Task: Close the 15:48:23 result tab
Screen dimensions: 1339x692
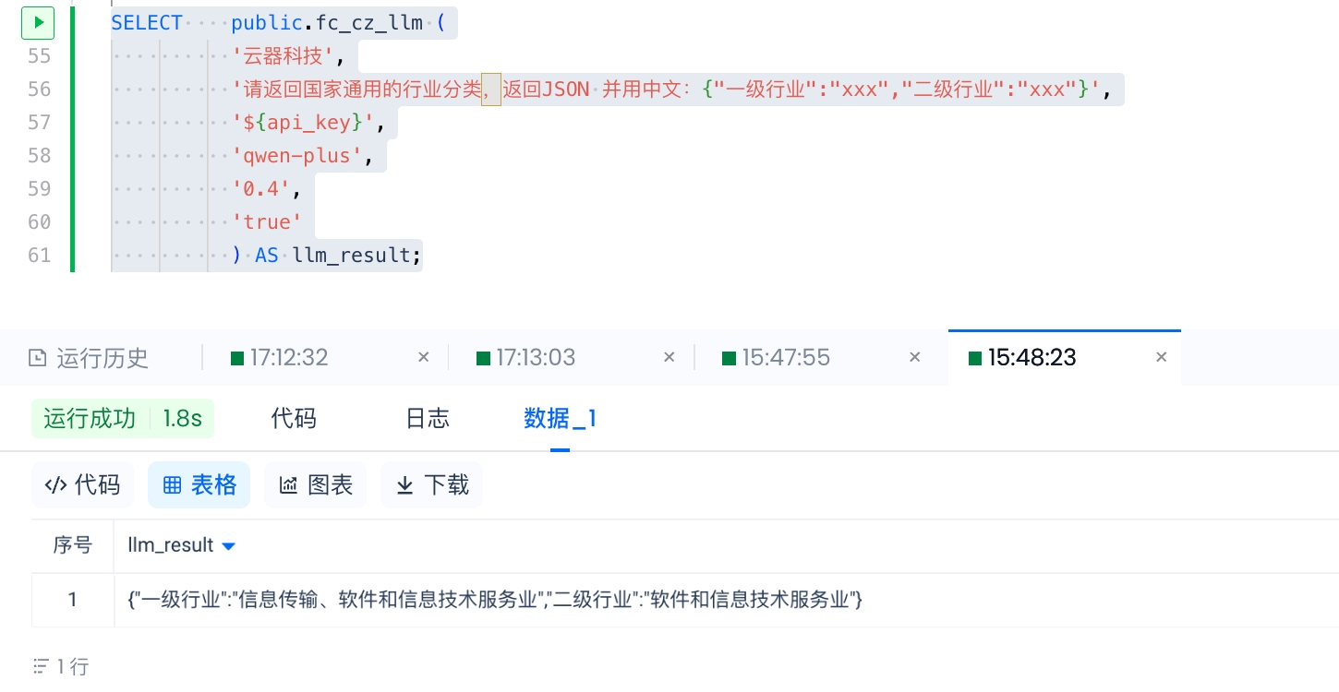Action: (x=1162, y=357)
